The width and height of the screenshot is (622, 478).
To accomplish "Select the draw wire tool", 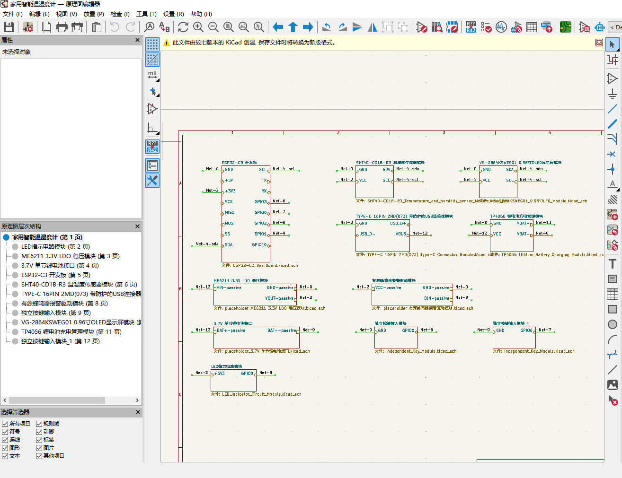I will tap(613, 109).
